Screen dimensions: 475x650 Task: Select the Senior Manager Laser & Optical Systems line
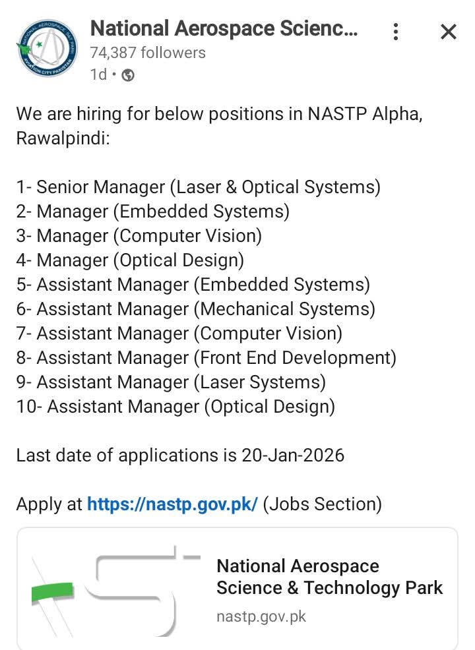point(198,187)
